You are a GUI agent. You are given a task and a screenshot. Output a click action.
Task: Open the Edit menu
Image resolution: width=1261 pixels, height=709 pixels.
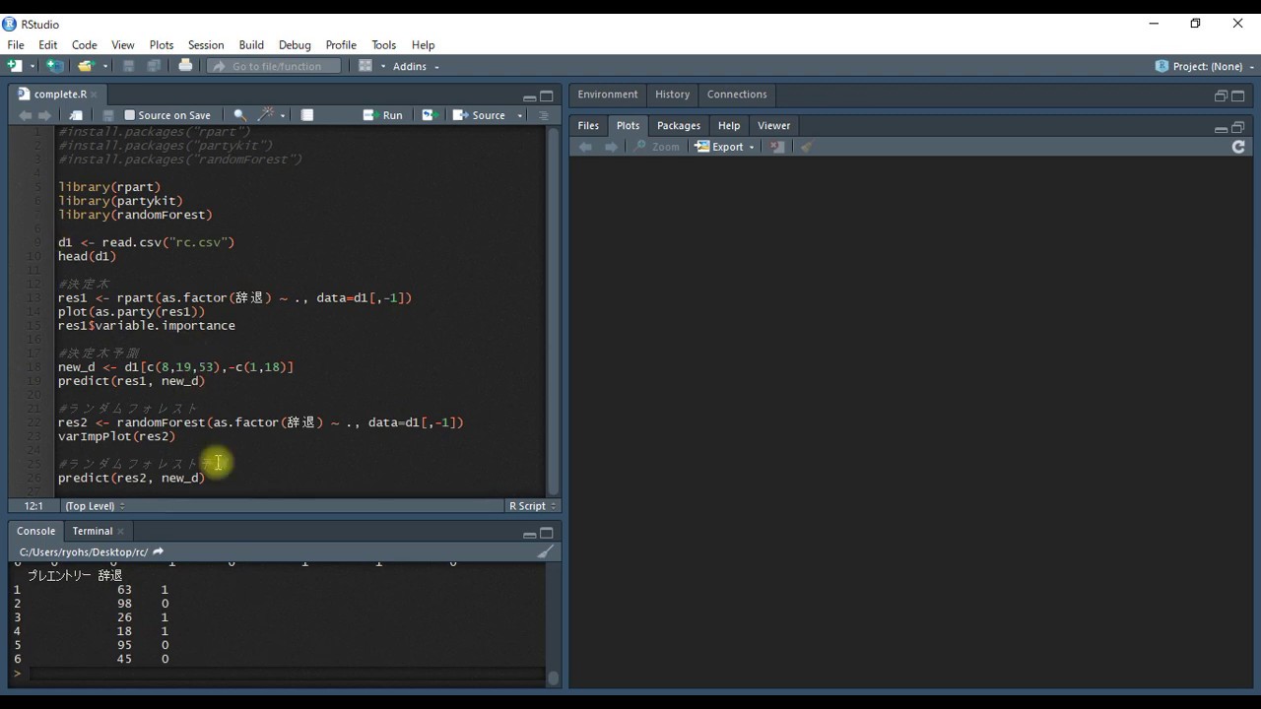tap(47, 45)
